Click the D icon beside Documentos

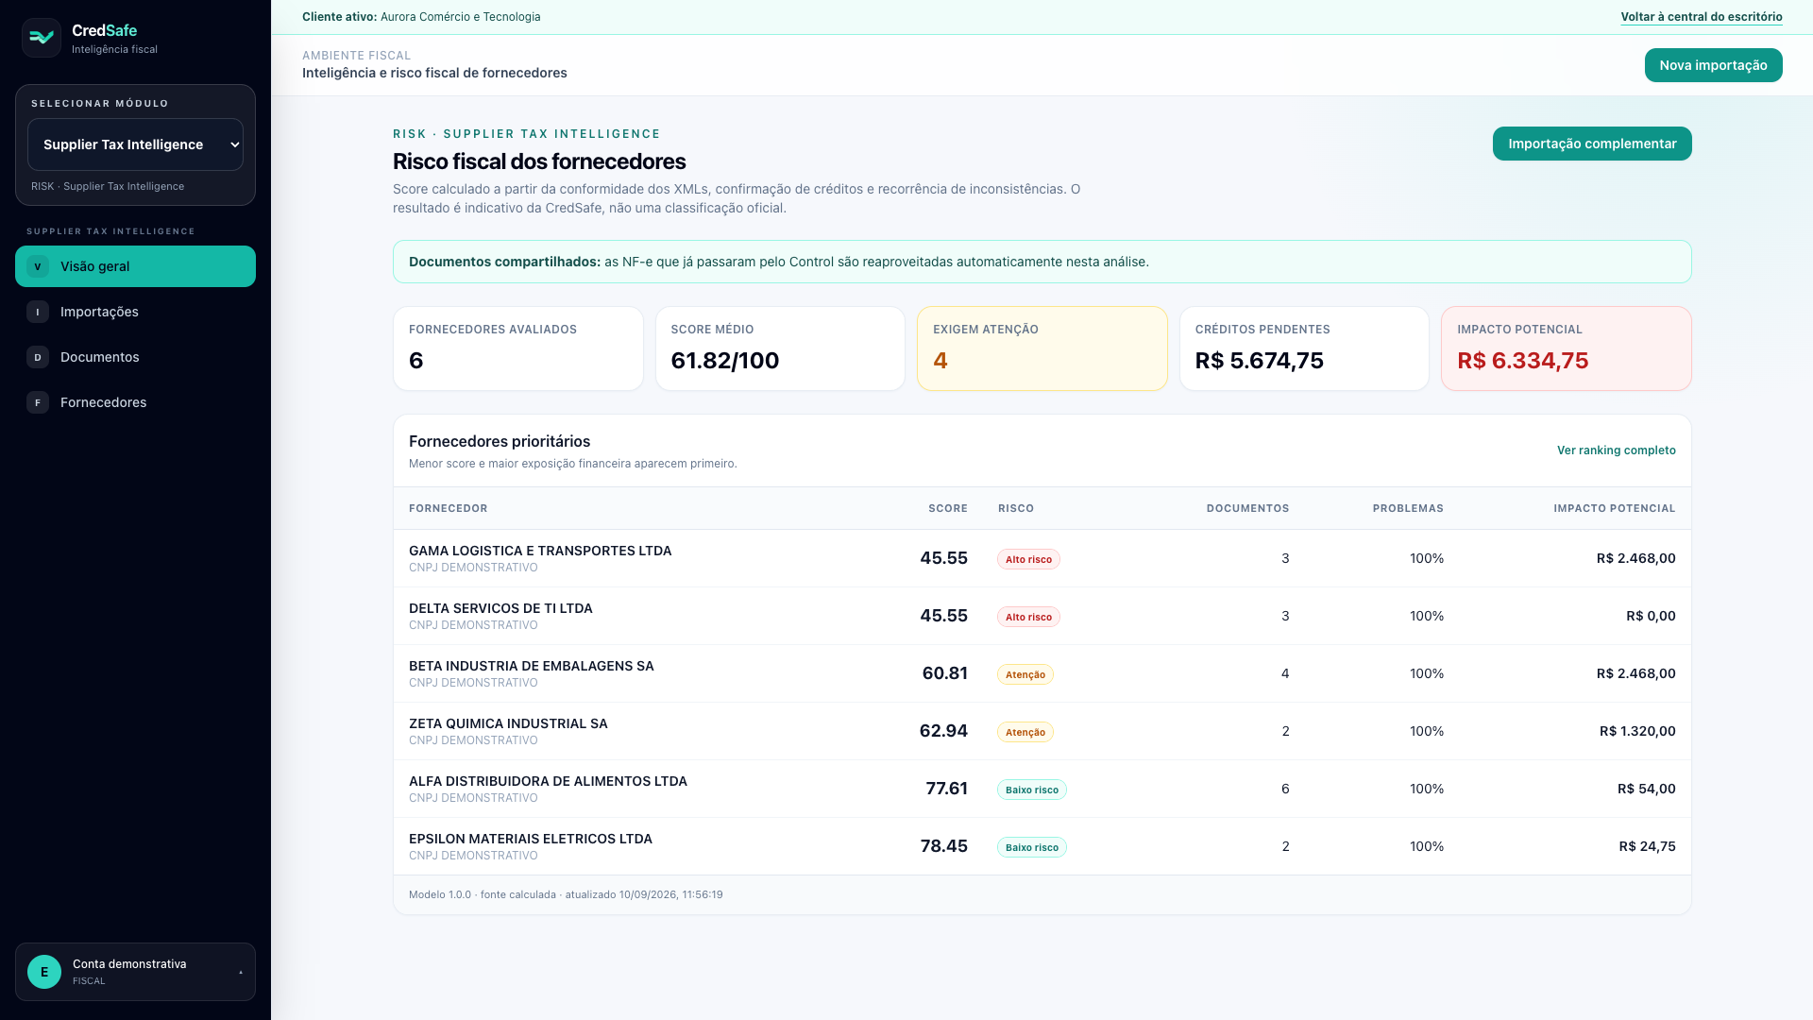click(38, 357)
